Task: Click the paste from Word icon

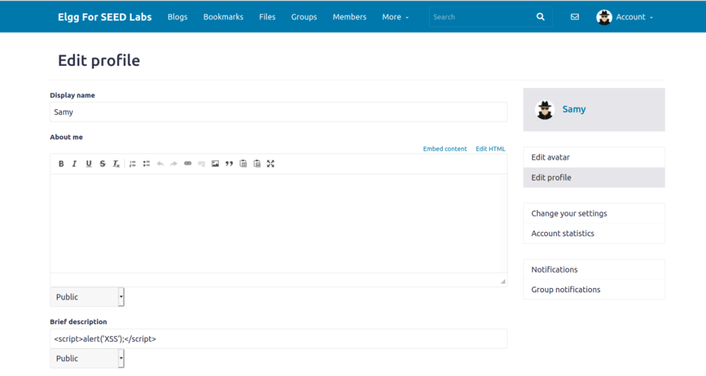Action: 257,164
